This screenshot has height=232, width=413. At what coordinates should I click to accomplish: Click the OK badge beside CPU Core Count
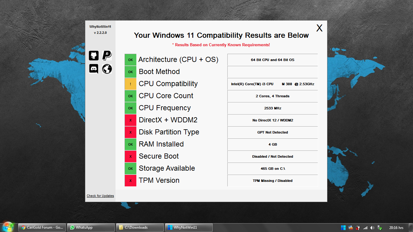click(x=130, y=96)
